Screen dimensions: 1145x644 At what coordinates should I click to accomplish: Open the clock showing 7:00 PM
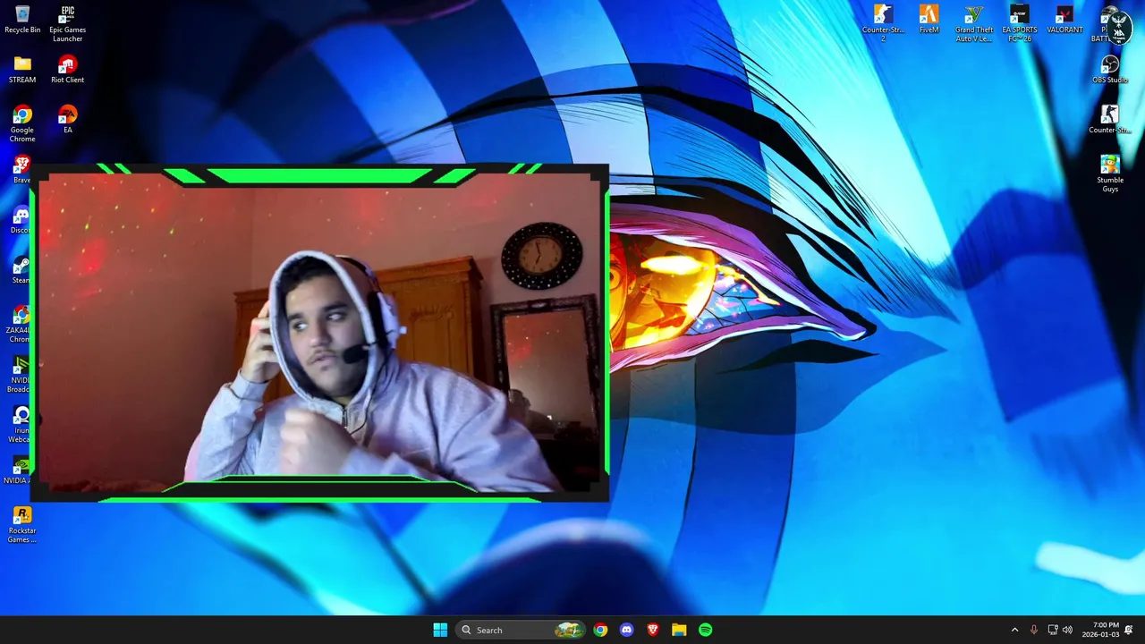tap(1100, 630)
